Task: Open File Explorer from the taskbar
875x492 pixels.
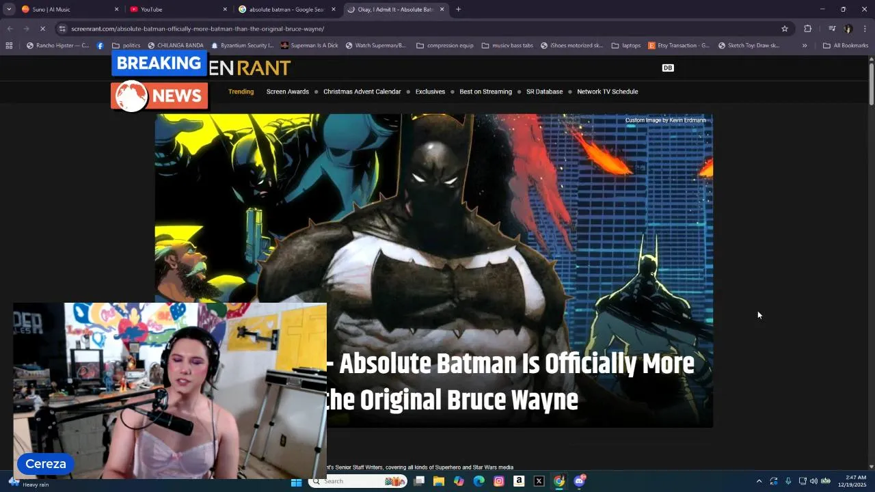Action: coord(439,481)
